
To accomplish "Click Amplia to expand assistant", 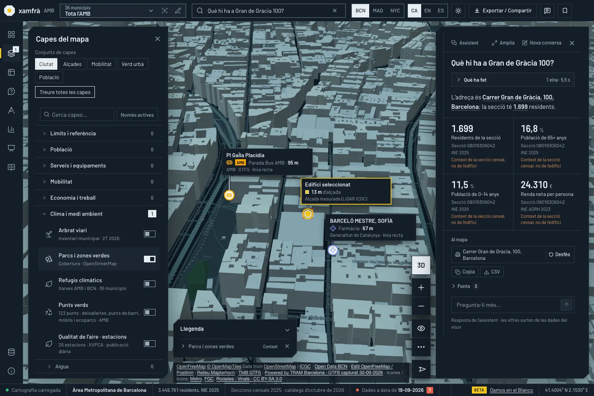I will tap(503, 43).
